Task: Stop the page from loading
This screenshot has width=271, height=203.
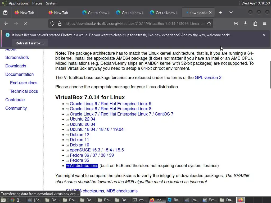Action: pyautogui.click(x=25, y=24)
